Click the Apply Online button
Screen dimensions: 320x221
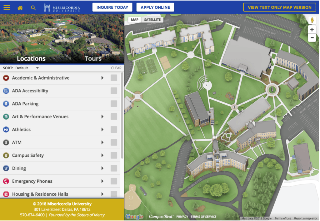point(155,7)
